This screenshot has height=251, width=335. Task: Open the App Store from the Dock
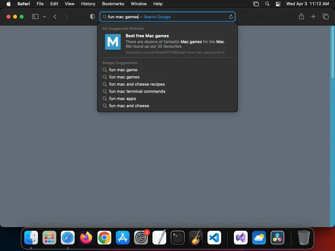[123, 238]
